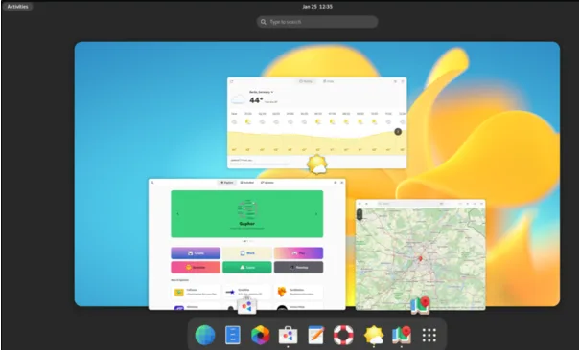Select Hourly tab in Weather window

[306, 81]
